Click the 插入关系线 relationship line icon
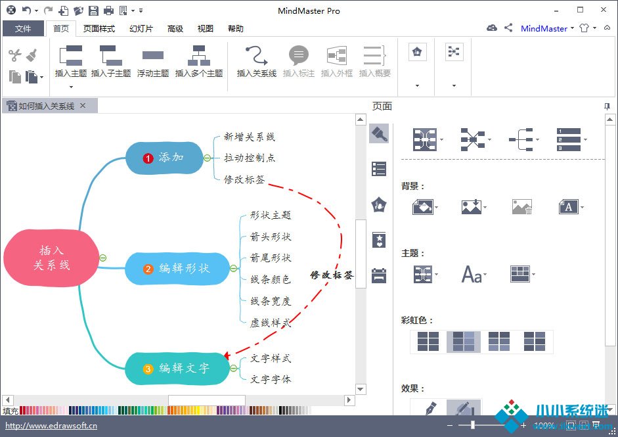Screen dimensions: 618x437 (256, 55)
